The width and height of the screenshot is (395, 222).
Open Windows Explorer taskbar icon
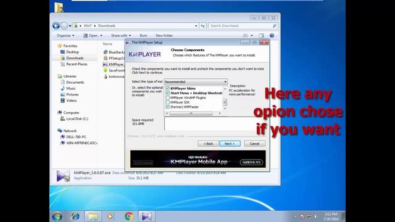93,216
